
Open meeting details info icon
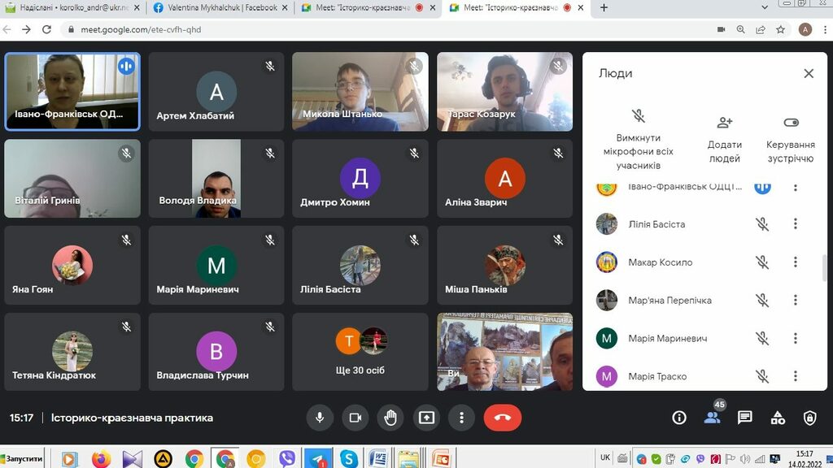click(679, 418)
